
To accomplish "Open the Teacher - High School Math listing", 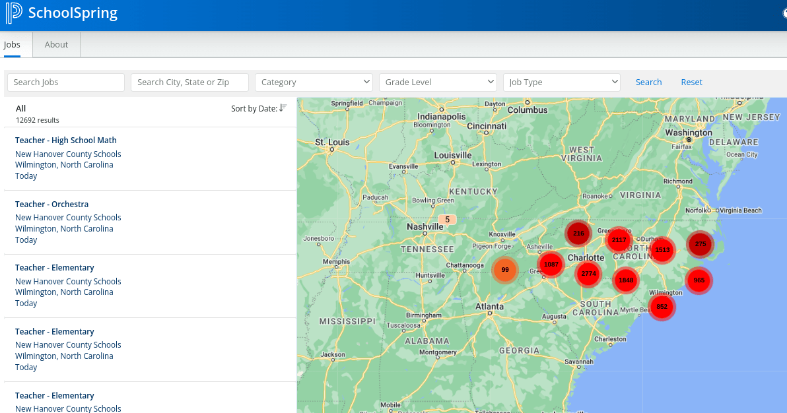I will pos(66,141).
